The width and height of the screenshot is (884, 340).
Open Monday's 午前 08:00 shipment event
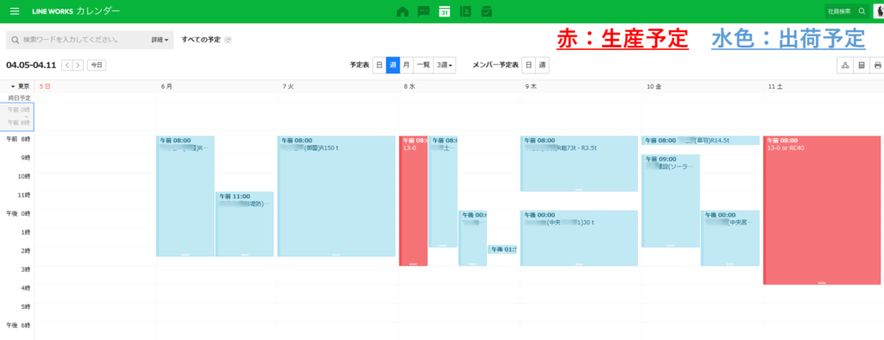[185, 196]
